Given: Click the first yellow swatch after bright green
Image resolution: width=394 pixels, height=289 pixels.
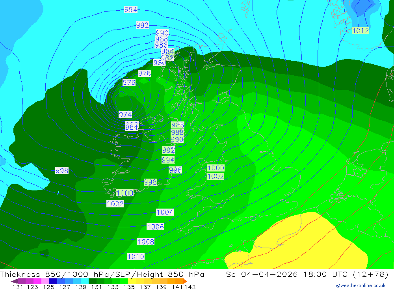Looking at the screenshot, I should pos(132,281).
